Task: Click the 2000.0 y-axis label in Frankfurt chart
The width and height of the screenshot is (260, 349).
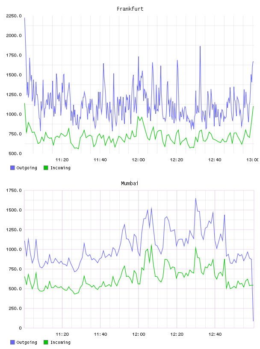Action: (x=14, y=35)
